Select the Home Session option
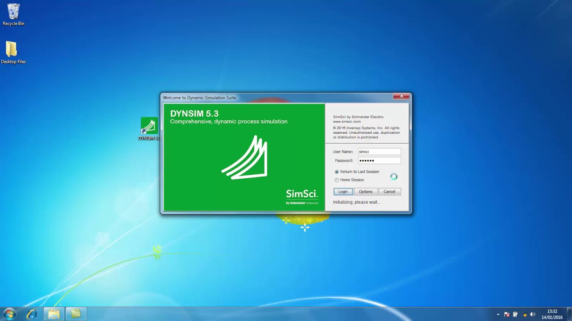572x321 pixels. (349, 180)
